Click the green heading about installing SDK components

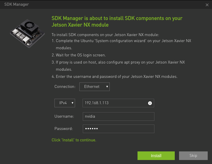point(117,21)
